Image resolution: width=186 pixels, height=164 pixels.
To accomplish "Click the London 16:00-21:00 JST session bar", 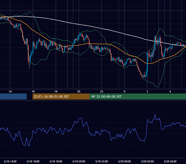I will [61, 96].
